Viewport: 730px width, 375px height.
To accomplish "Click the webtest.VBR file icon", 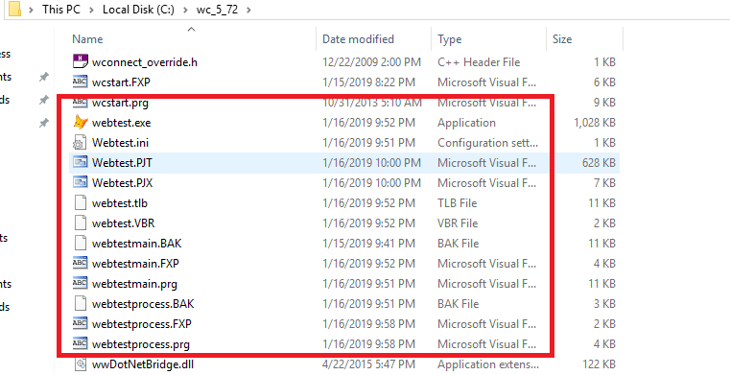I will click(80, 223).
